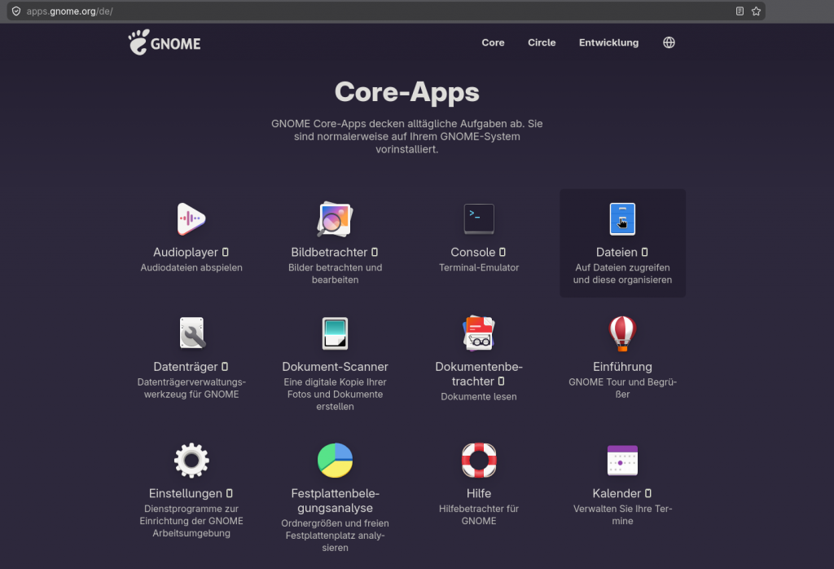Open the Kalender app icon

point(622,461)
